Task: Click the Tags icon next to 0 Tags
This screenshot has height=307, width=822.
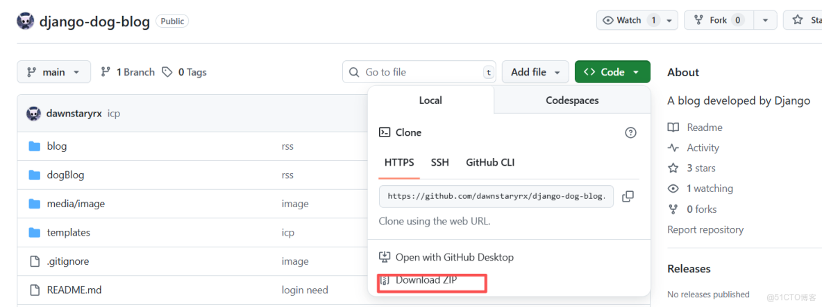Action: click(x=167, y=72)
